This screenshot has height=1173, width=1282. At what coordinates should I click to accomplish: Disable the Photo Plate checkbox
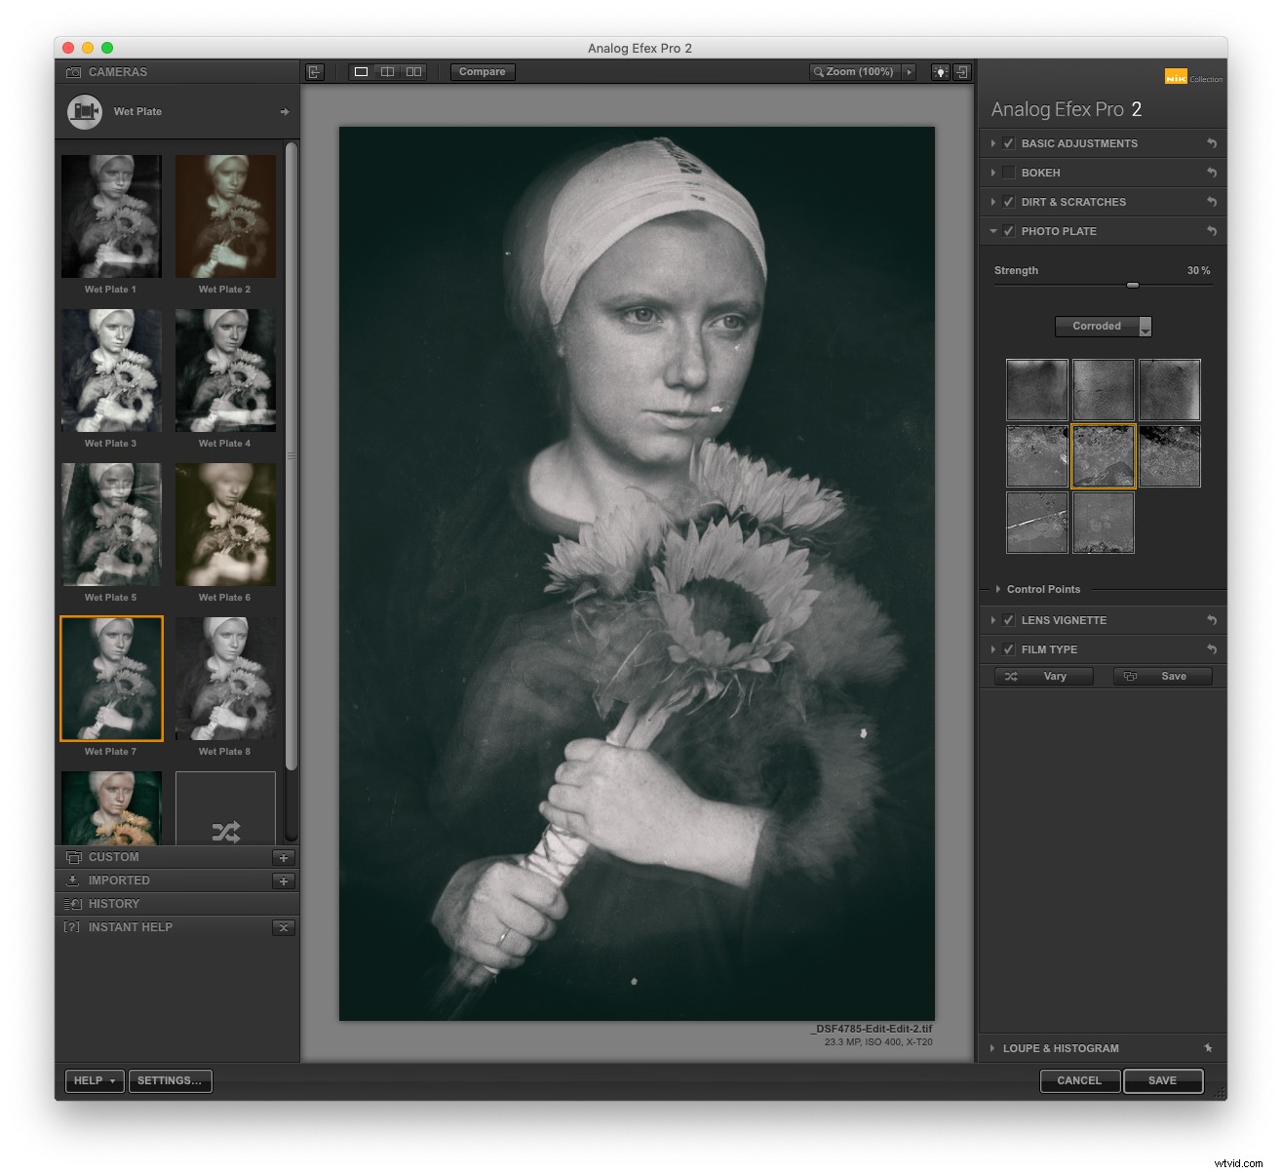[1008, 231]
